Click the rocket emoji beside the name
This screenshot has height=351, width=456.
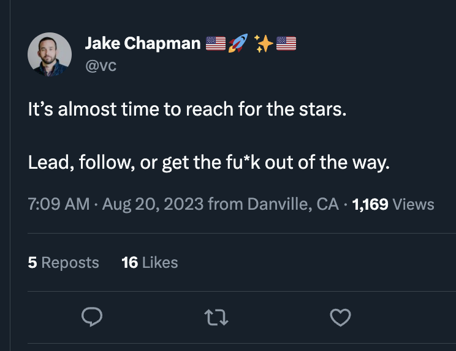coord(238,43)
